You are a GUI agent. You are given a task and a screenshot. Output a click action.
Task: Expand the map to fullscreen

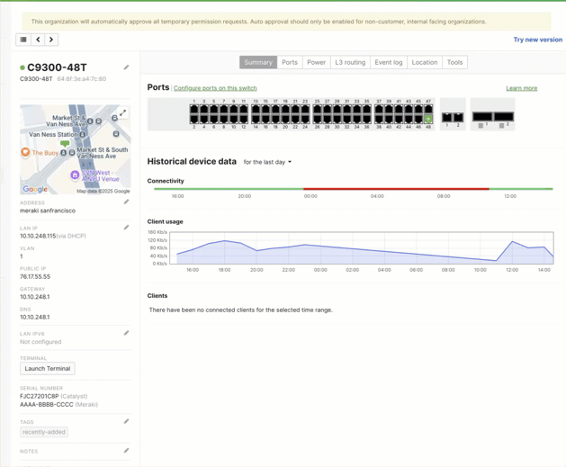pos(122,113)
